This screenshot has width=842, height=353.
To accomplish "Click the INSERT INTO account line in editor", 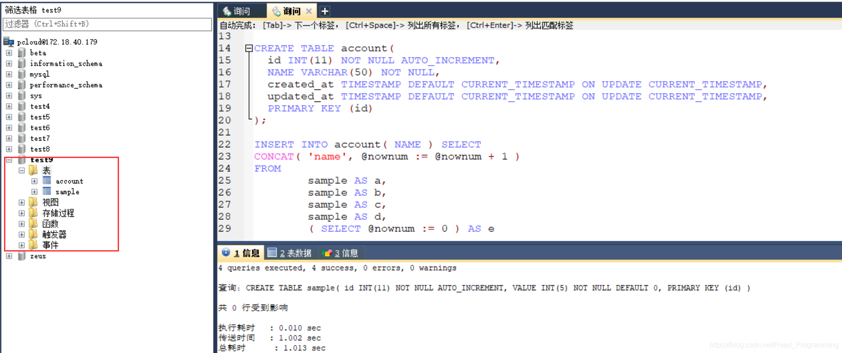I will point(368,144).
